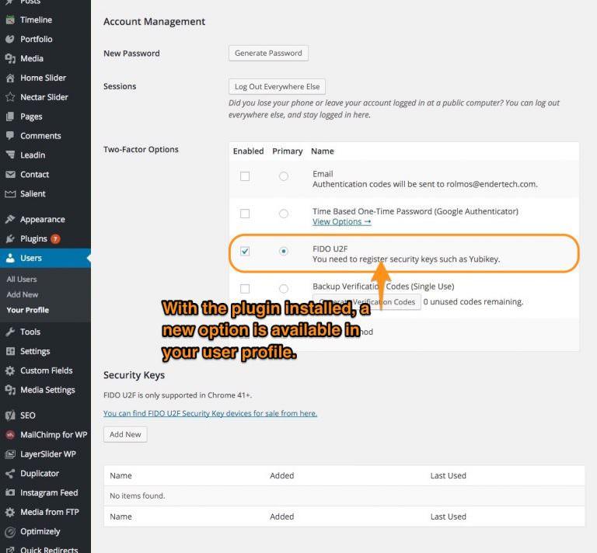Screen dimensions: 597x553
Task: Click the Tools wrench icon
Action: [x=10, y=332]
